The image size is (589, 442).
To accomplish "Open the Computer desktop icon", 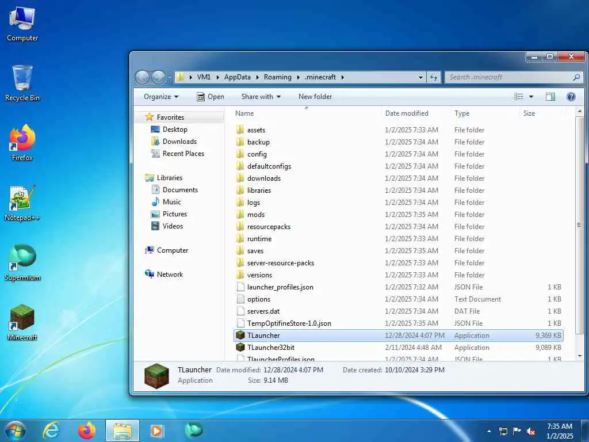I will click(x=22, y=24).
